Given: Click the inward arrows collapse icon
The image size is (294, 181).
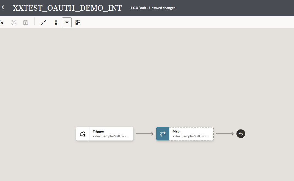Looking at the screenshot, I should click(44, 22).
